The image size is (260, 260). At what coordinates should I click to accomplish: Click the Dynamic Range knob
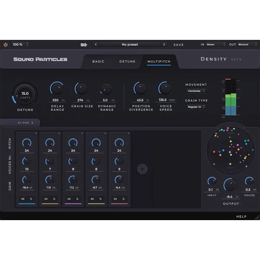[107, 88]
